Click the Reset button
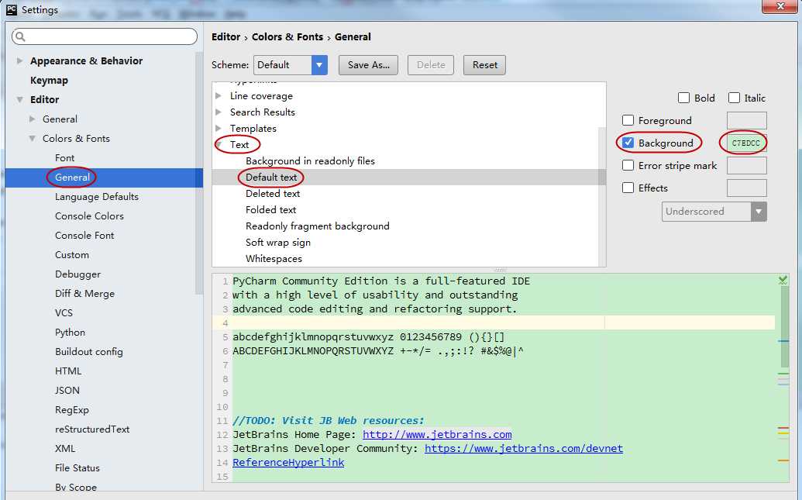Viewport: 802px width, 500px height. tap(484, 65)
